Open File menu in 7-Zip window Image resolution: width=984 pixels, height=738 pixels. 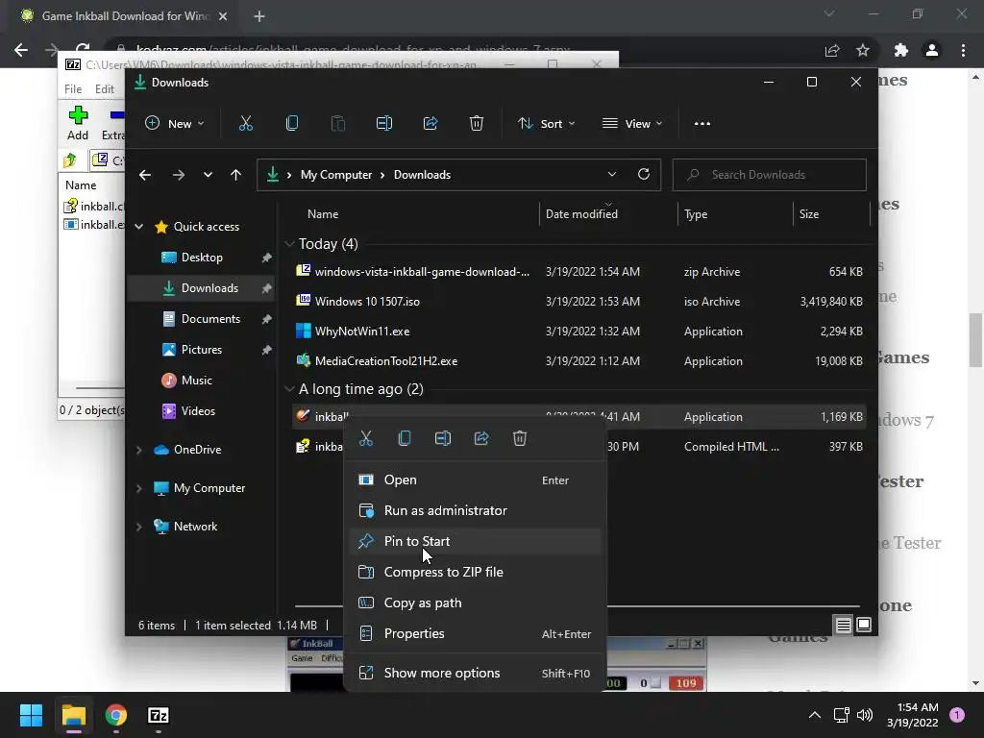(x=73, y=89)
